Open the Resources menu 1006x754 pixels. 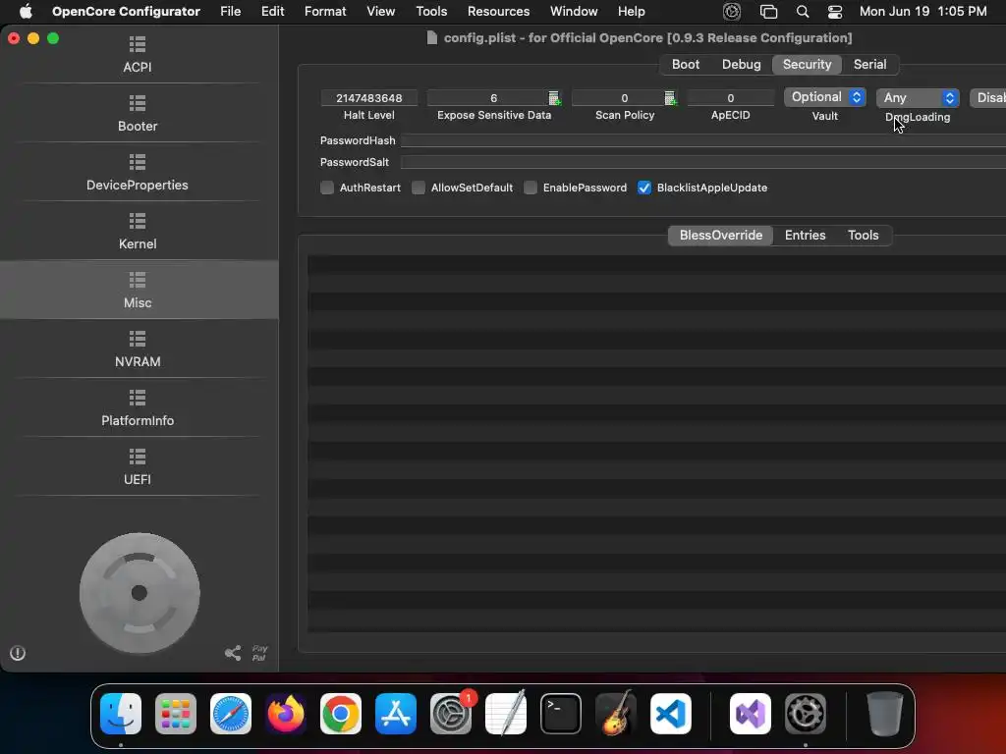click(498, 12)
